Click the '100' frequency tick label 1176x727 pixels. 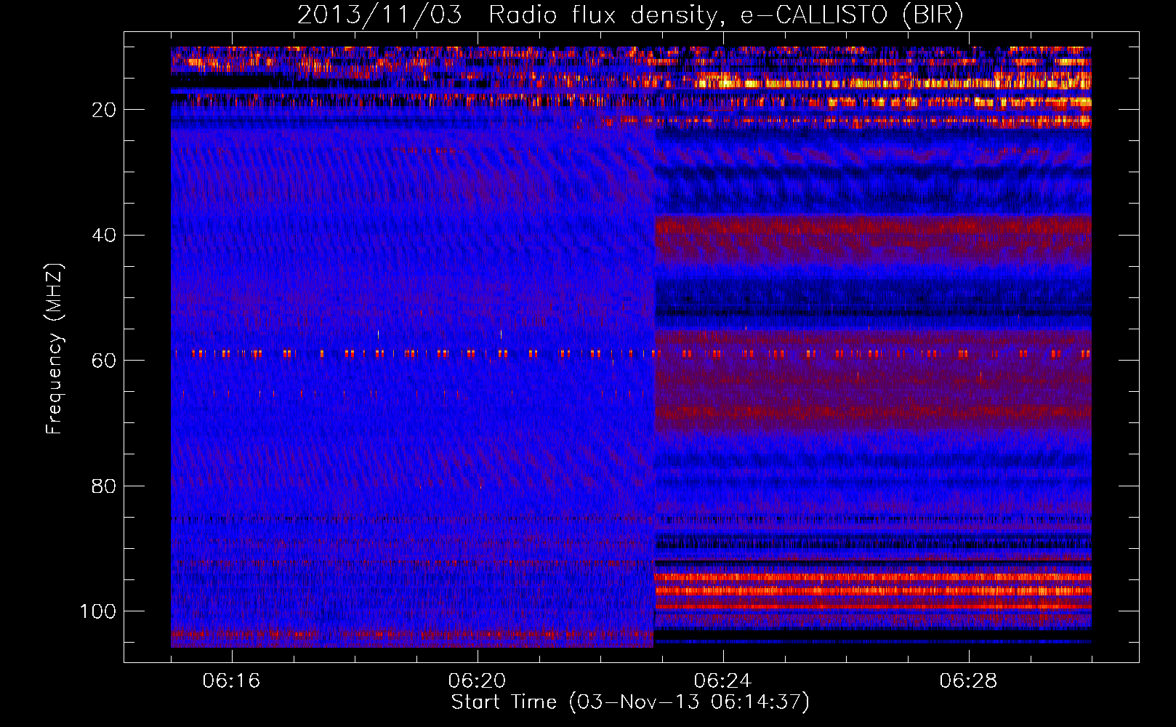point(98,611)
